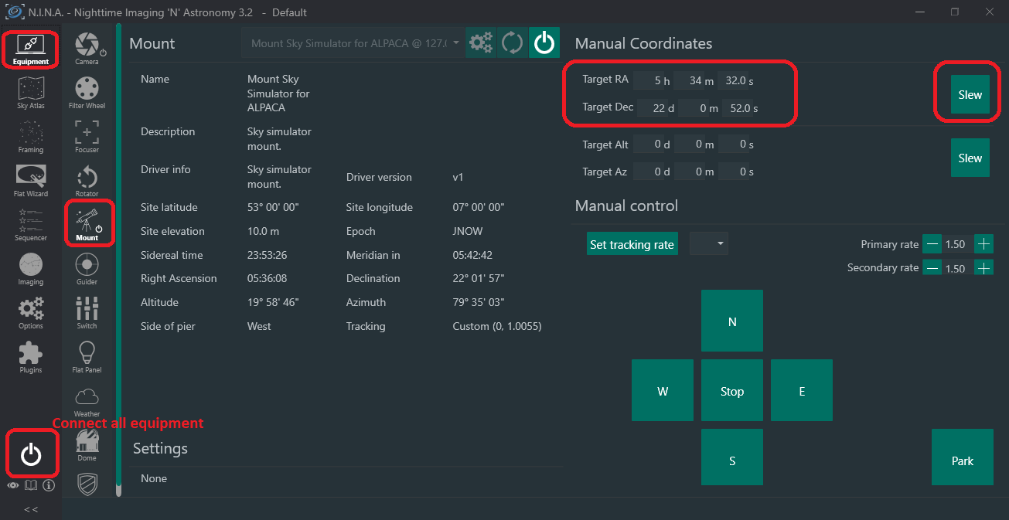1009x520 pixels.
Task: Toggle Connect all equipment power button
Action: click(31, 454)
